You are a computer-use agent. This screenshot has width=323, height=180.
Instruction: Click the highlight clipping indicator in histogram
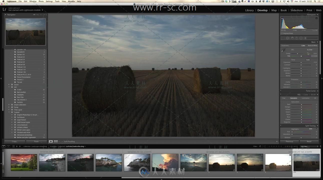(316, 18)
